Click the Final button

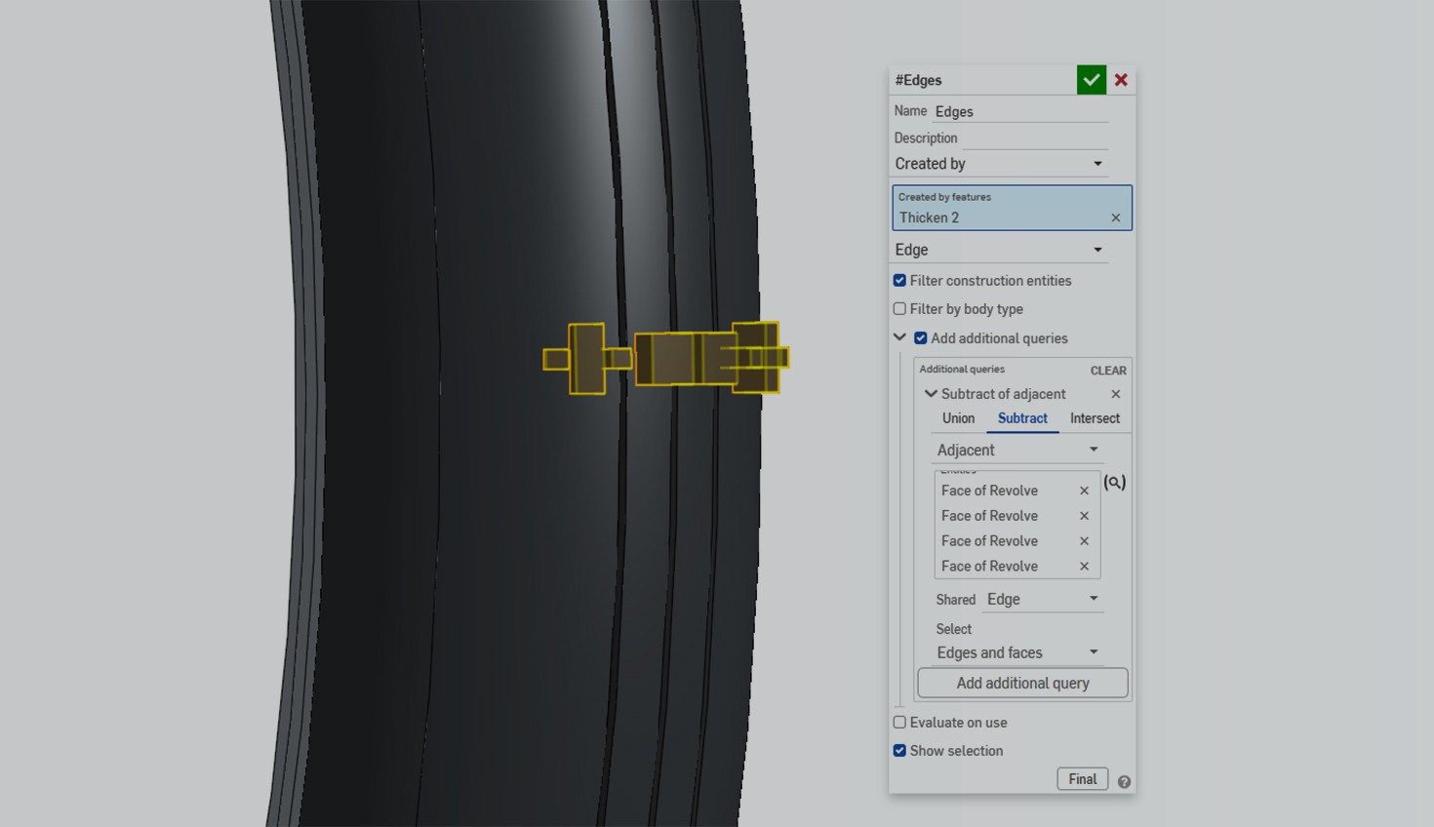[1083, 779]
